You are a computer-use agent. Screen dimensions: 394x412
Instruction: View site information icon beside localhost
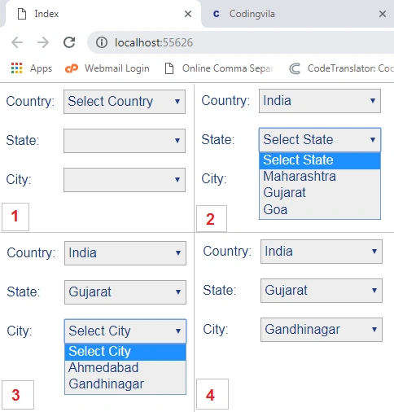[x=102, y=42]
